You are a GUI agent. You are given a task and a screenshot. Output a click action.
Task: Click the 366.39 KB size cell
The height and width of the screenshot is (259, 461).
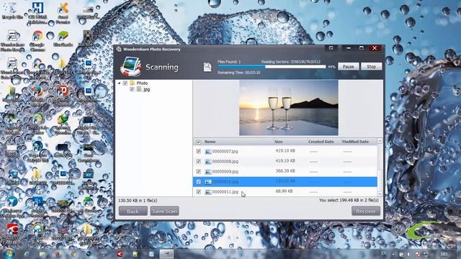pyautogui.click(x=285, y=171)
